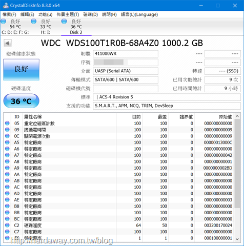244x246 pixels.
Task: Click the 36 °C temperature button
Action: [x=21, y=101]
